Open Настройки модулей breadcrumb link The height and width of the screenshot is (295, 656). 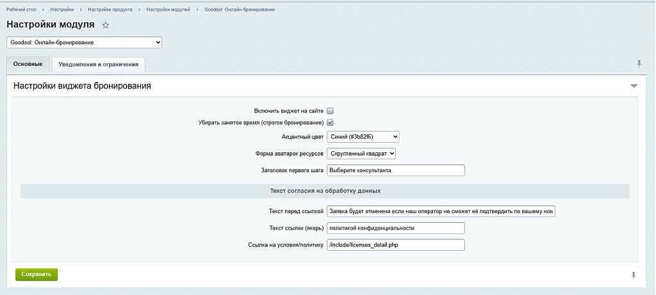click(168, 9)
